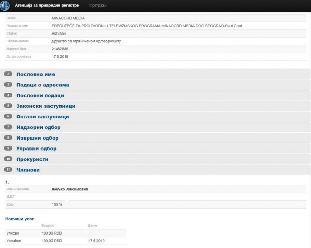Screen dimensions: 311x248
Task: Open the Управни одбор section
Action: point(36,149)
